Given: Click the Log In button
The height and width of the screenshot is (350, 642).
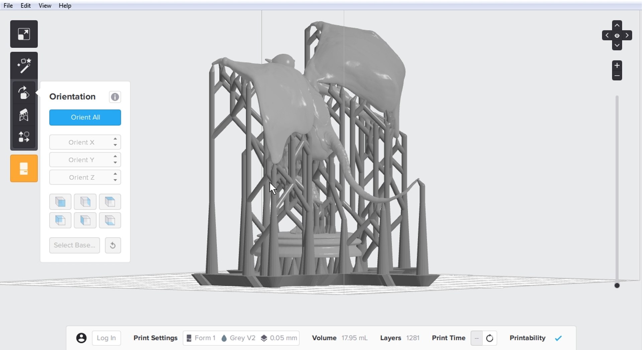Looking at the screenshot, I should pyautogui.click(x=106, y=338).
